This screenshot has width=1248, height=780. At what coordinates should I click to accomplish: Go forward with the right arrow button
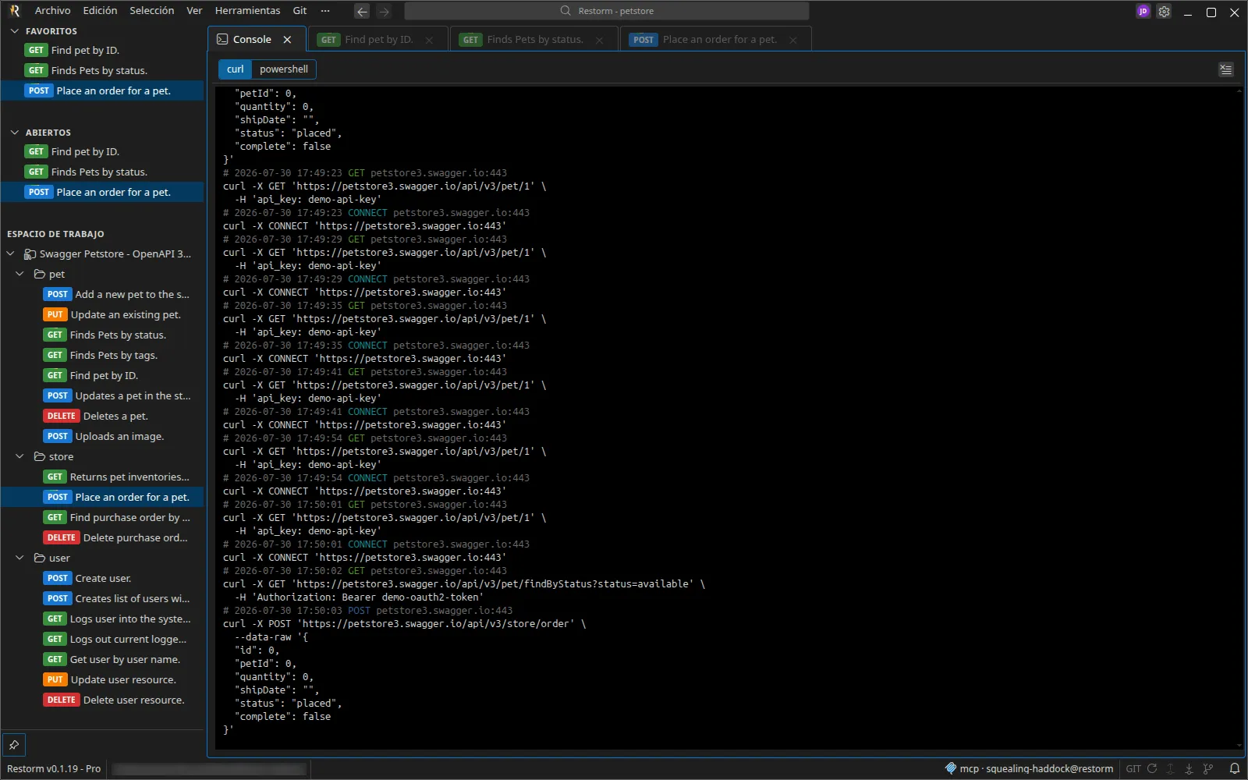[x=384, y=11]
